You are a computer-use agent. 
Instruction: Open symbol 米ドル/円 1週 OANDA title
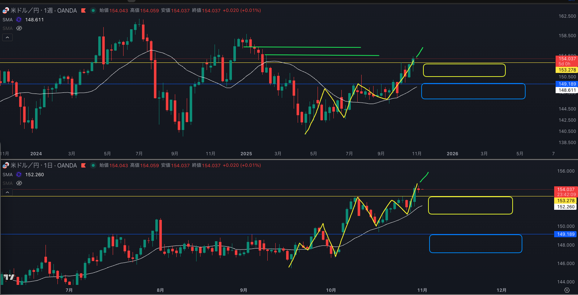43,10
